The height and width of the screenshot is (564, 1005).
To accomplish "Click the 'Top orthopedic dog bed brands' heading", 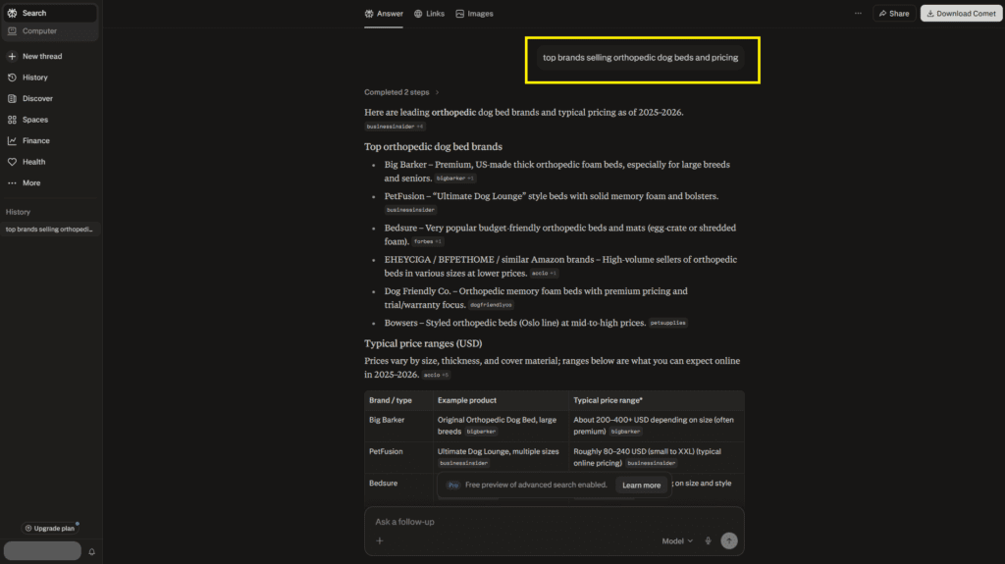I will (433, 147).
